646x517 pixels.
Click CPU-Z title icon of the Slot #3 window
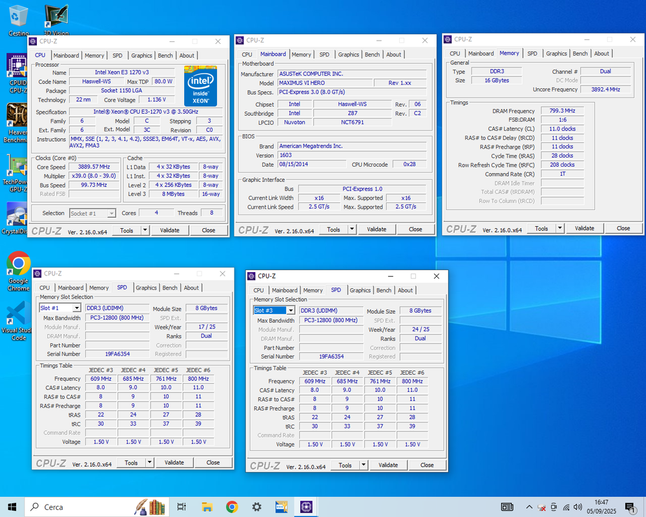[x=251, y=276]
